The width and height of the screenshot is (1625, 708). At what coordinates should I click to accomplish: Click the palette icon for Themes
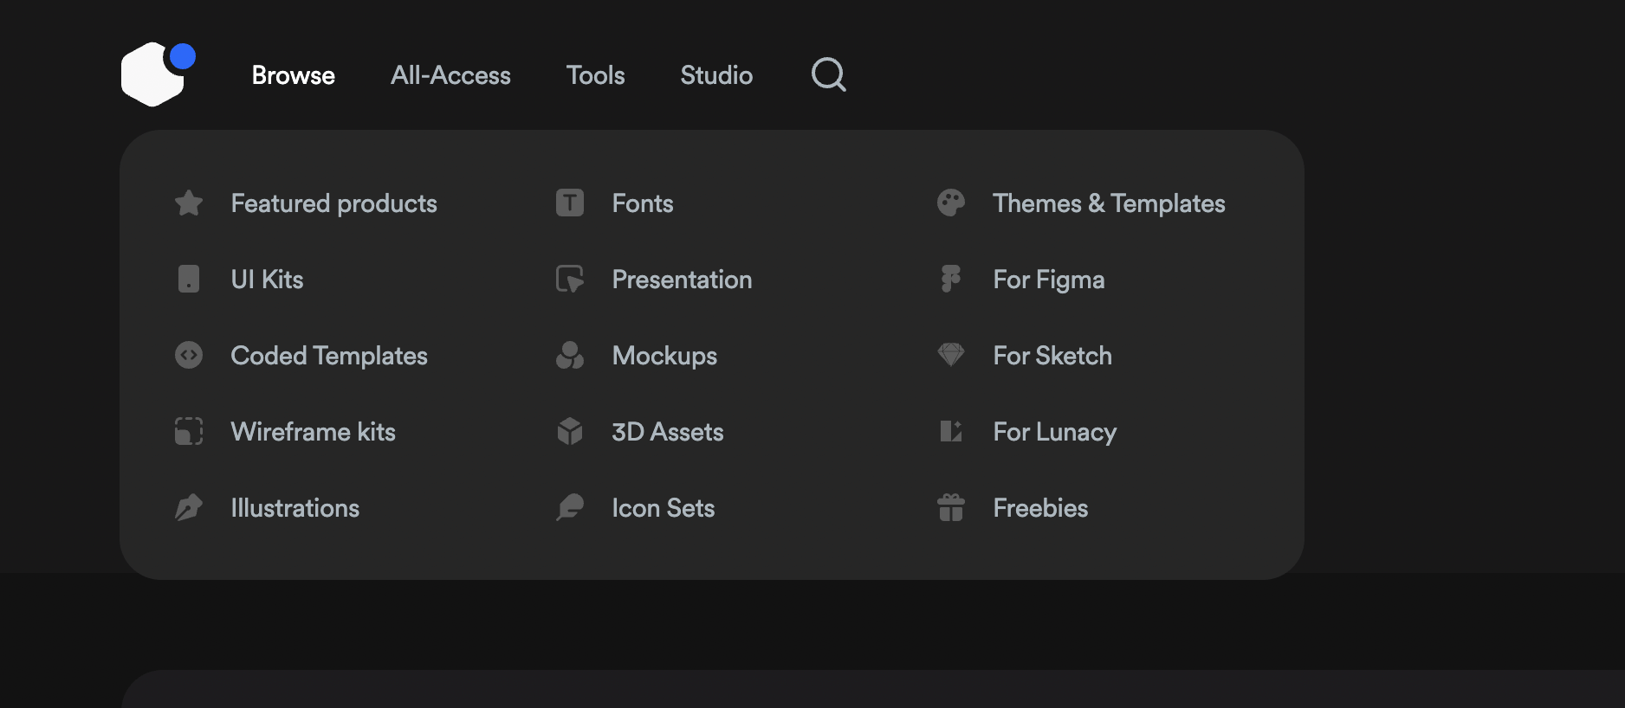coord(950,203)
